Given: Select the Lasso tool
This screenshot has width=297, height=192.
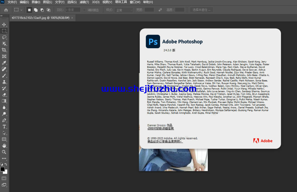Looking at the screenshot, I should coord(4,37).
